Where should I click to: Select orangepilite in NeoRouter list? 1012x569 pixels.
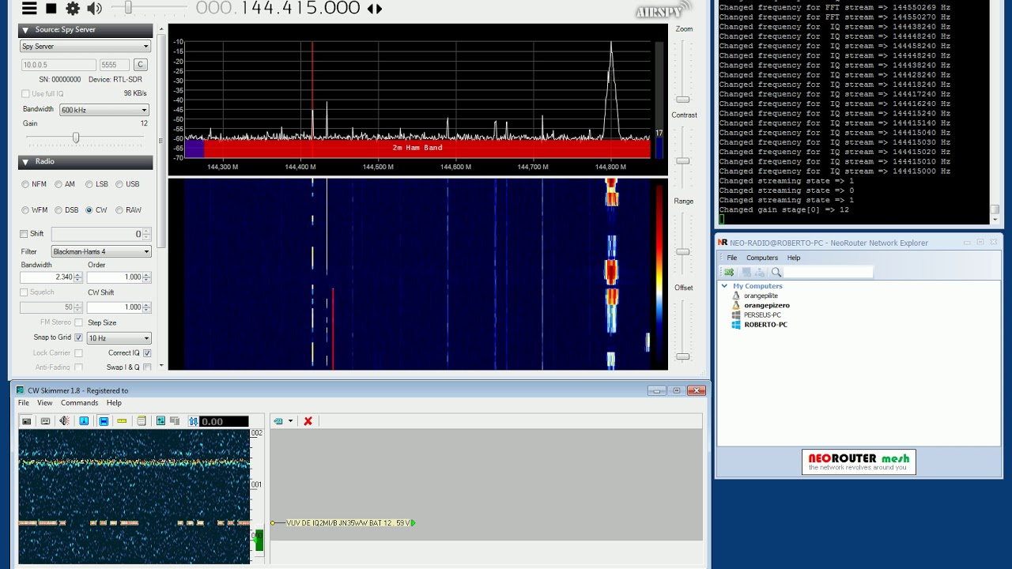[761, 296]
